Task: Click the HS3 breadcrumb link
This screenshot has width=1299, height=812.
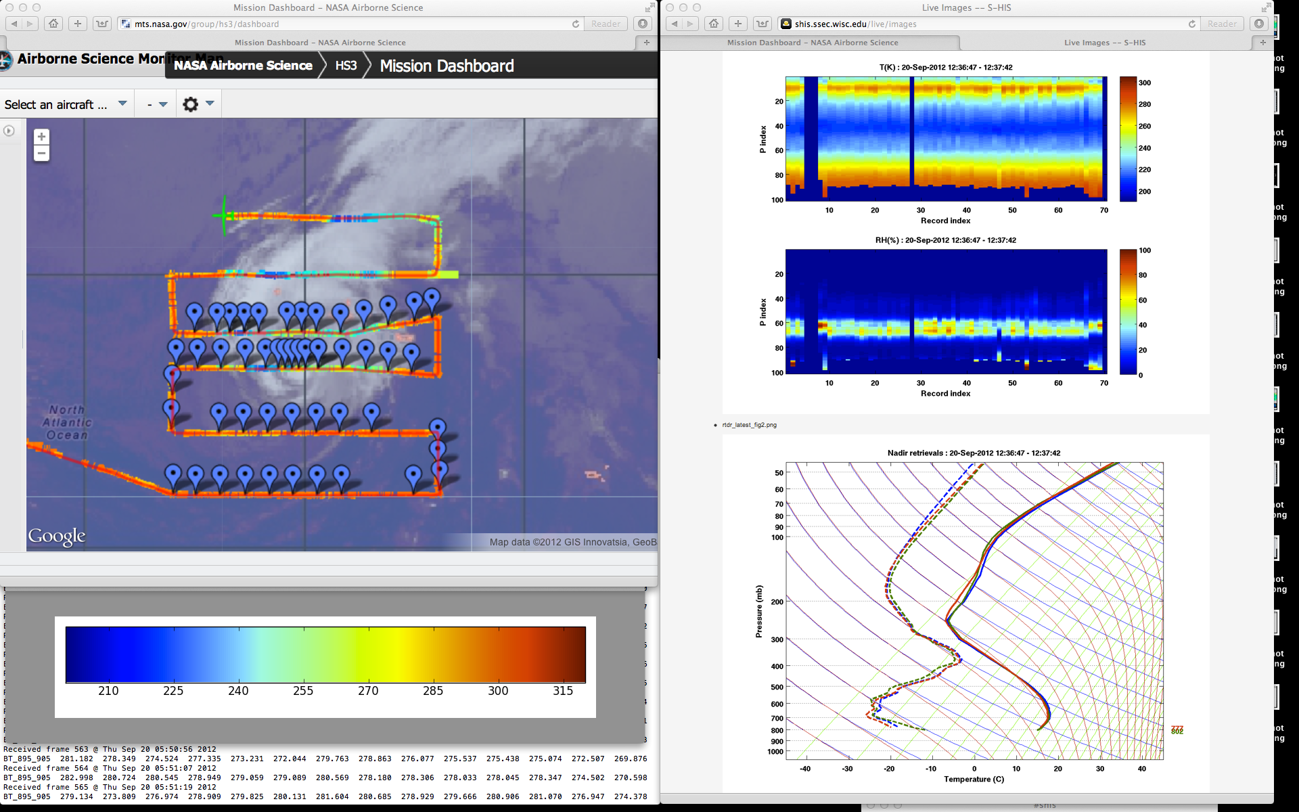Action: (x=346, y=66)
